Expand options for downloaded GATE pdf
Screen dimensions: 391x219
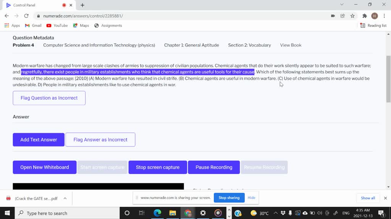[65, 198]
